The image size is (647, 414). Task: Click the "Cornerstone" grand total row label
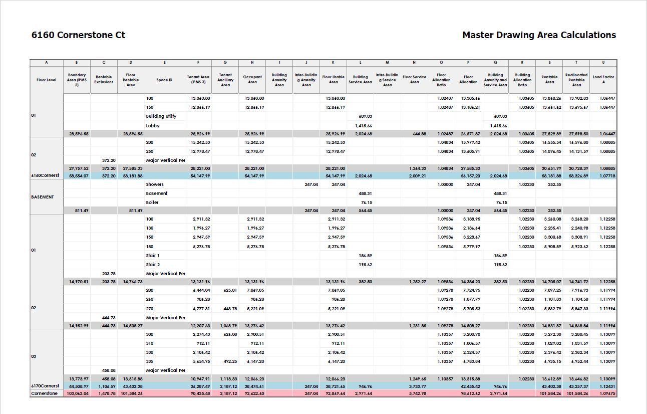click(x=44, y=393)
